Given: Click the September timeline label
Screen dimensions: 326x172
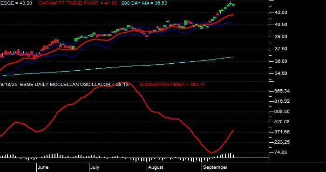Looking at the screenshot, I should [x=215, y=167].
